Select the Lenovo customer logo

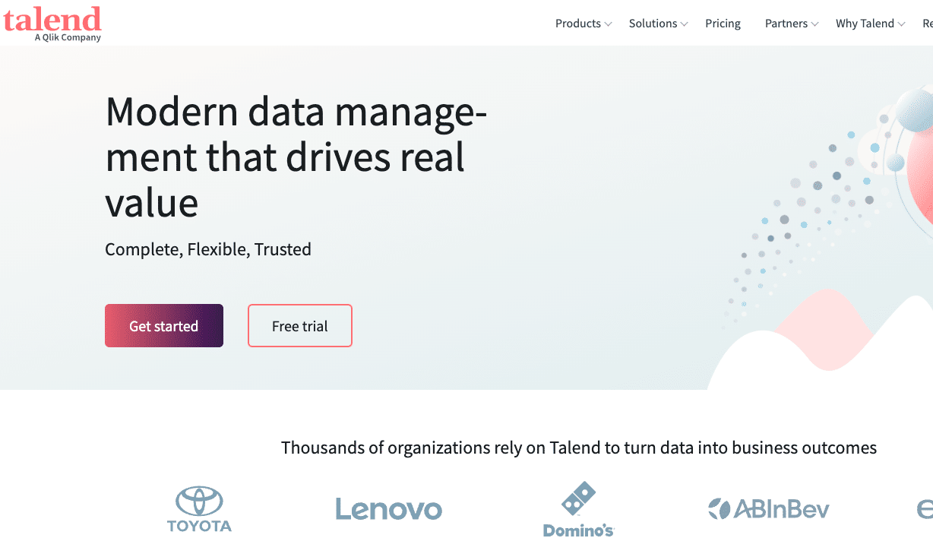388,509
